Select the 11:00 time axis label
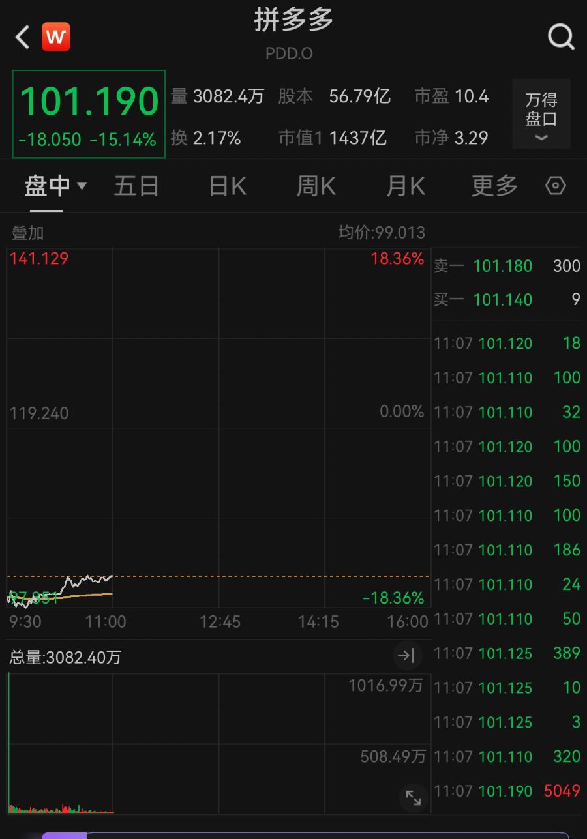This screenshot has height=839, width=587. click(x=106, y=621)
